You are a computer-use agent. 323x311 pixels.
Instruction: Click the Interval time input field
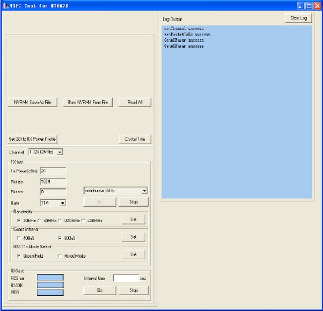click(x=126, y=278)
